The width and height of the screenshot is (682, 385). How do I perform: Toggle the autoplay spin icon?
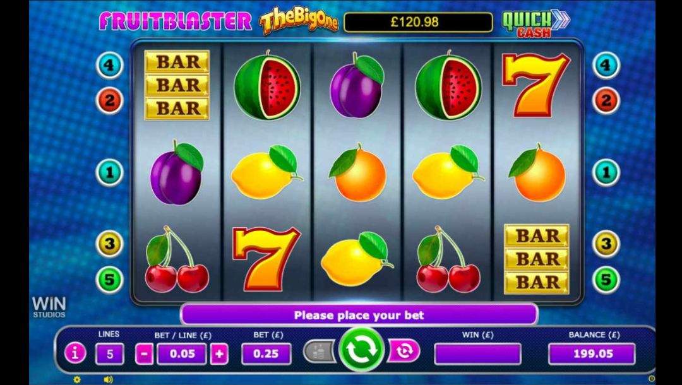[403, 351]
